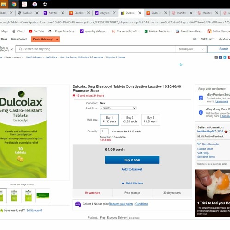Click the AdChoices triangle icon
The width and height of the screenshot is (230, 230).
181,65
